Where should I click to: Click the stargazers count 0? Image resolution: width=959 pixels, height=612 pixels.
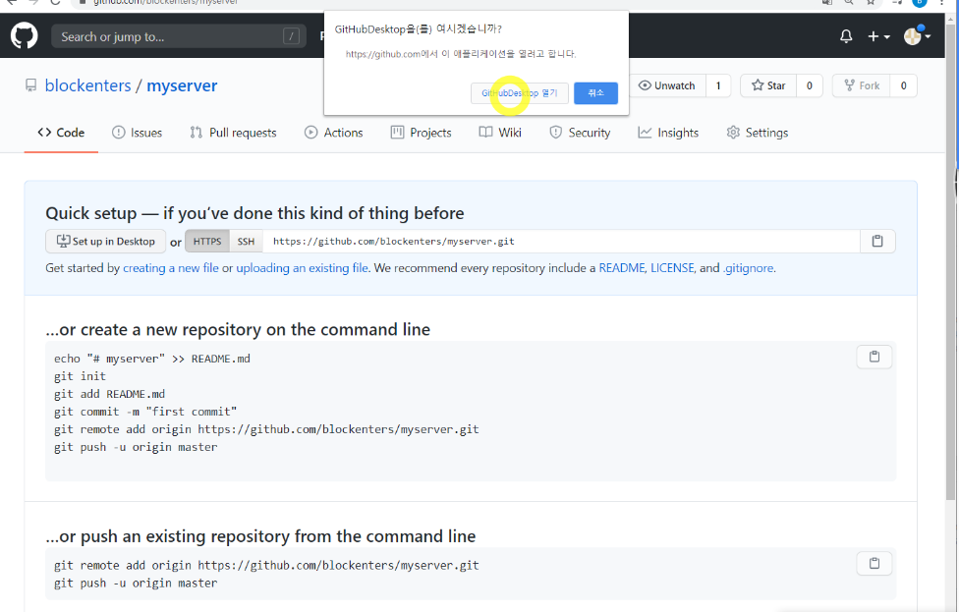tap(810, 85)
